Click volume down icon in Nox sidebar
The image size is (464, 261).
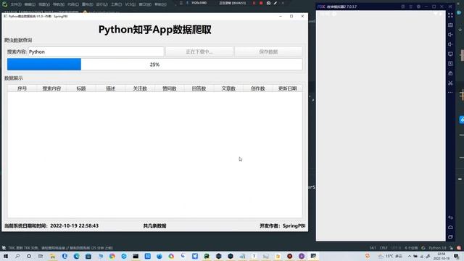click(450, 44)
